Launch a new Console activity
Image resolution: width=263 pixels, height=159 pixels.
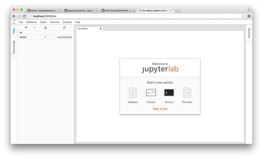click(x=151, y=95)
